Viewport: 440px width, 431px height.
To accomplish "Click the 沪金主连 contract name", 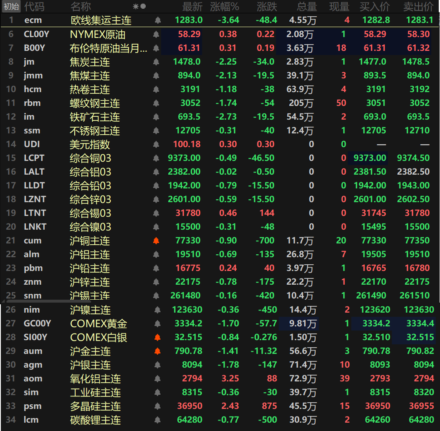I will 91,351.
